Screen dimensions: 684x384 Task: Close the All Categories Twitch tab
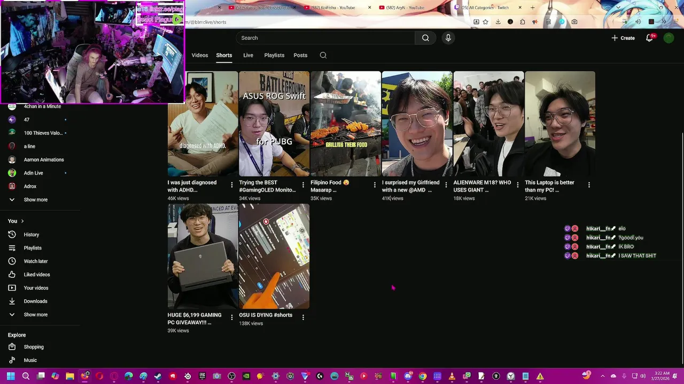click(520, 7)
